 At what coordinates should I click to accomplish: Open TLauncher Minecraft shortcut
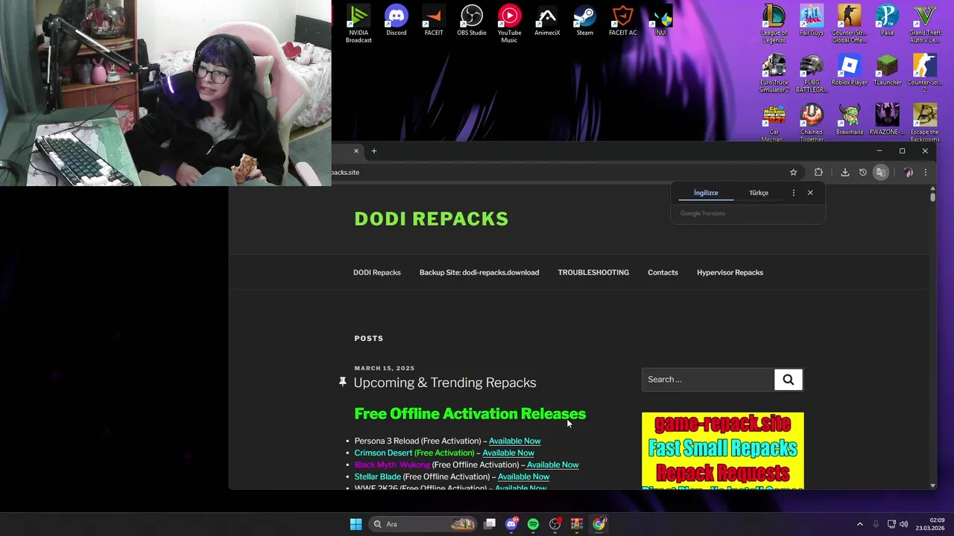[887, 71]
